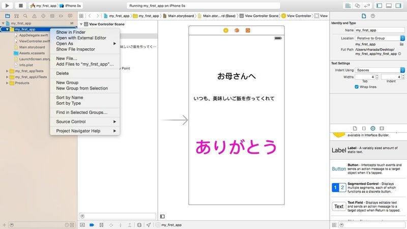Open the Breakpoint navigator icon
Viewport: 407px width, 229px height.
[61, 16]
